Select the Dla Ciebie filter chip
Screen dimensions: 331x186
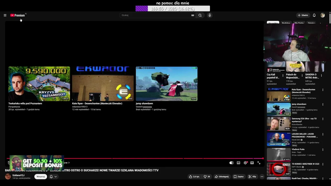coord(299,23)
